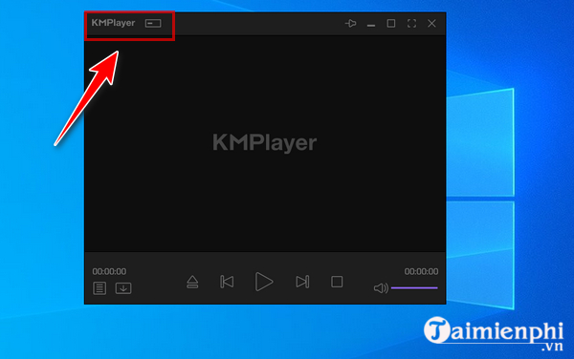Click the elapsed time 00:00:00 at left
The image size is (574, 359).
point(109,271)
